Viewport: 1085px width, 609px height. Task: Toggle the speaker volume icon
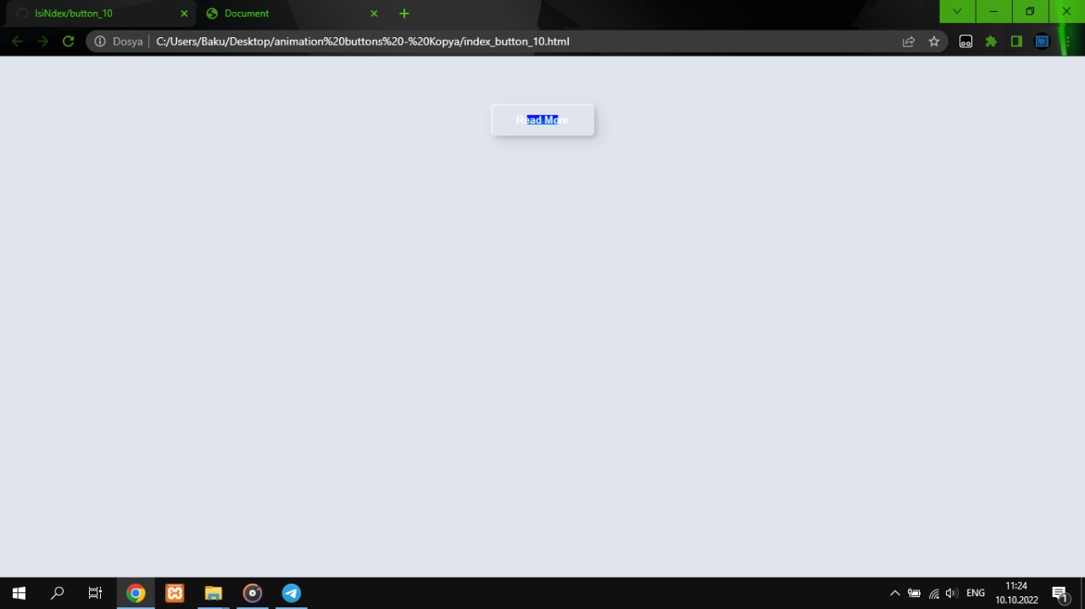[x=951, y=593]
